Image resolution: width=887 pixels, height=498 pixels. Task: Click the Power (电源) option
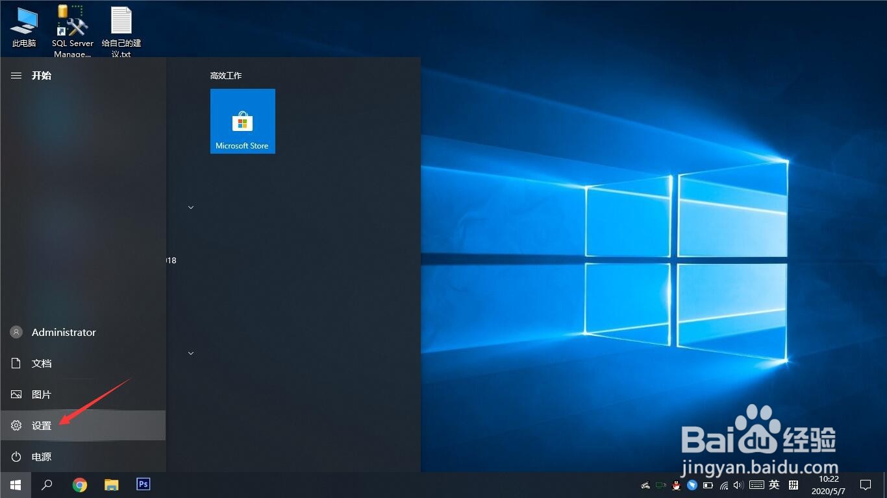point(83,456)
